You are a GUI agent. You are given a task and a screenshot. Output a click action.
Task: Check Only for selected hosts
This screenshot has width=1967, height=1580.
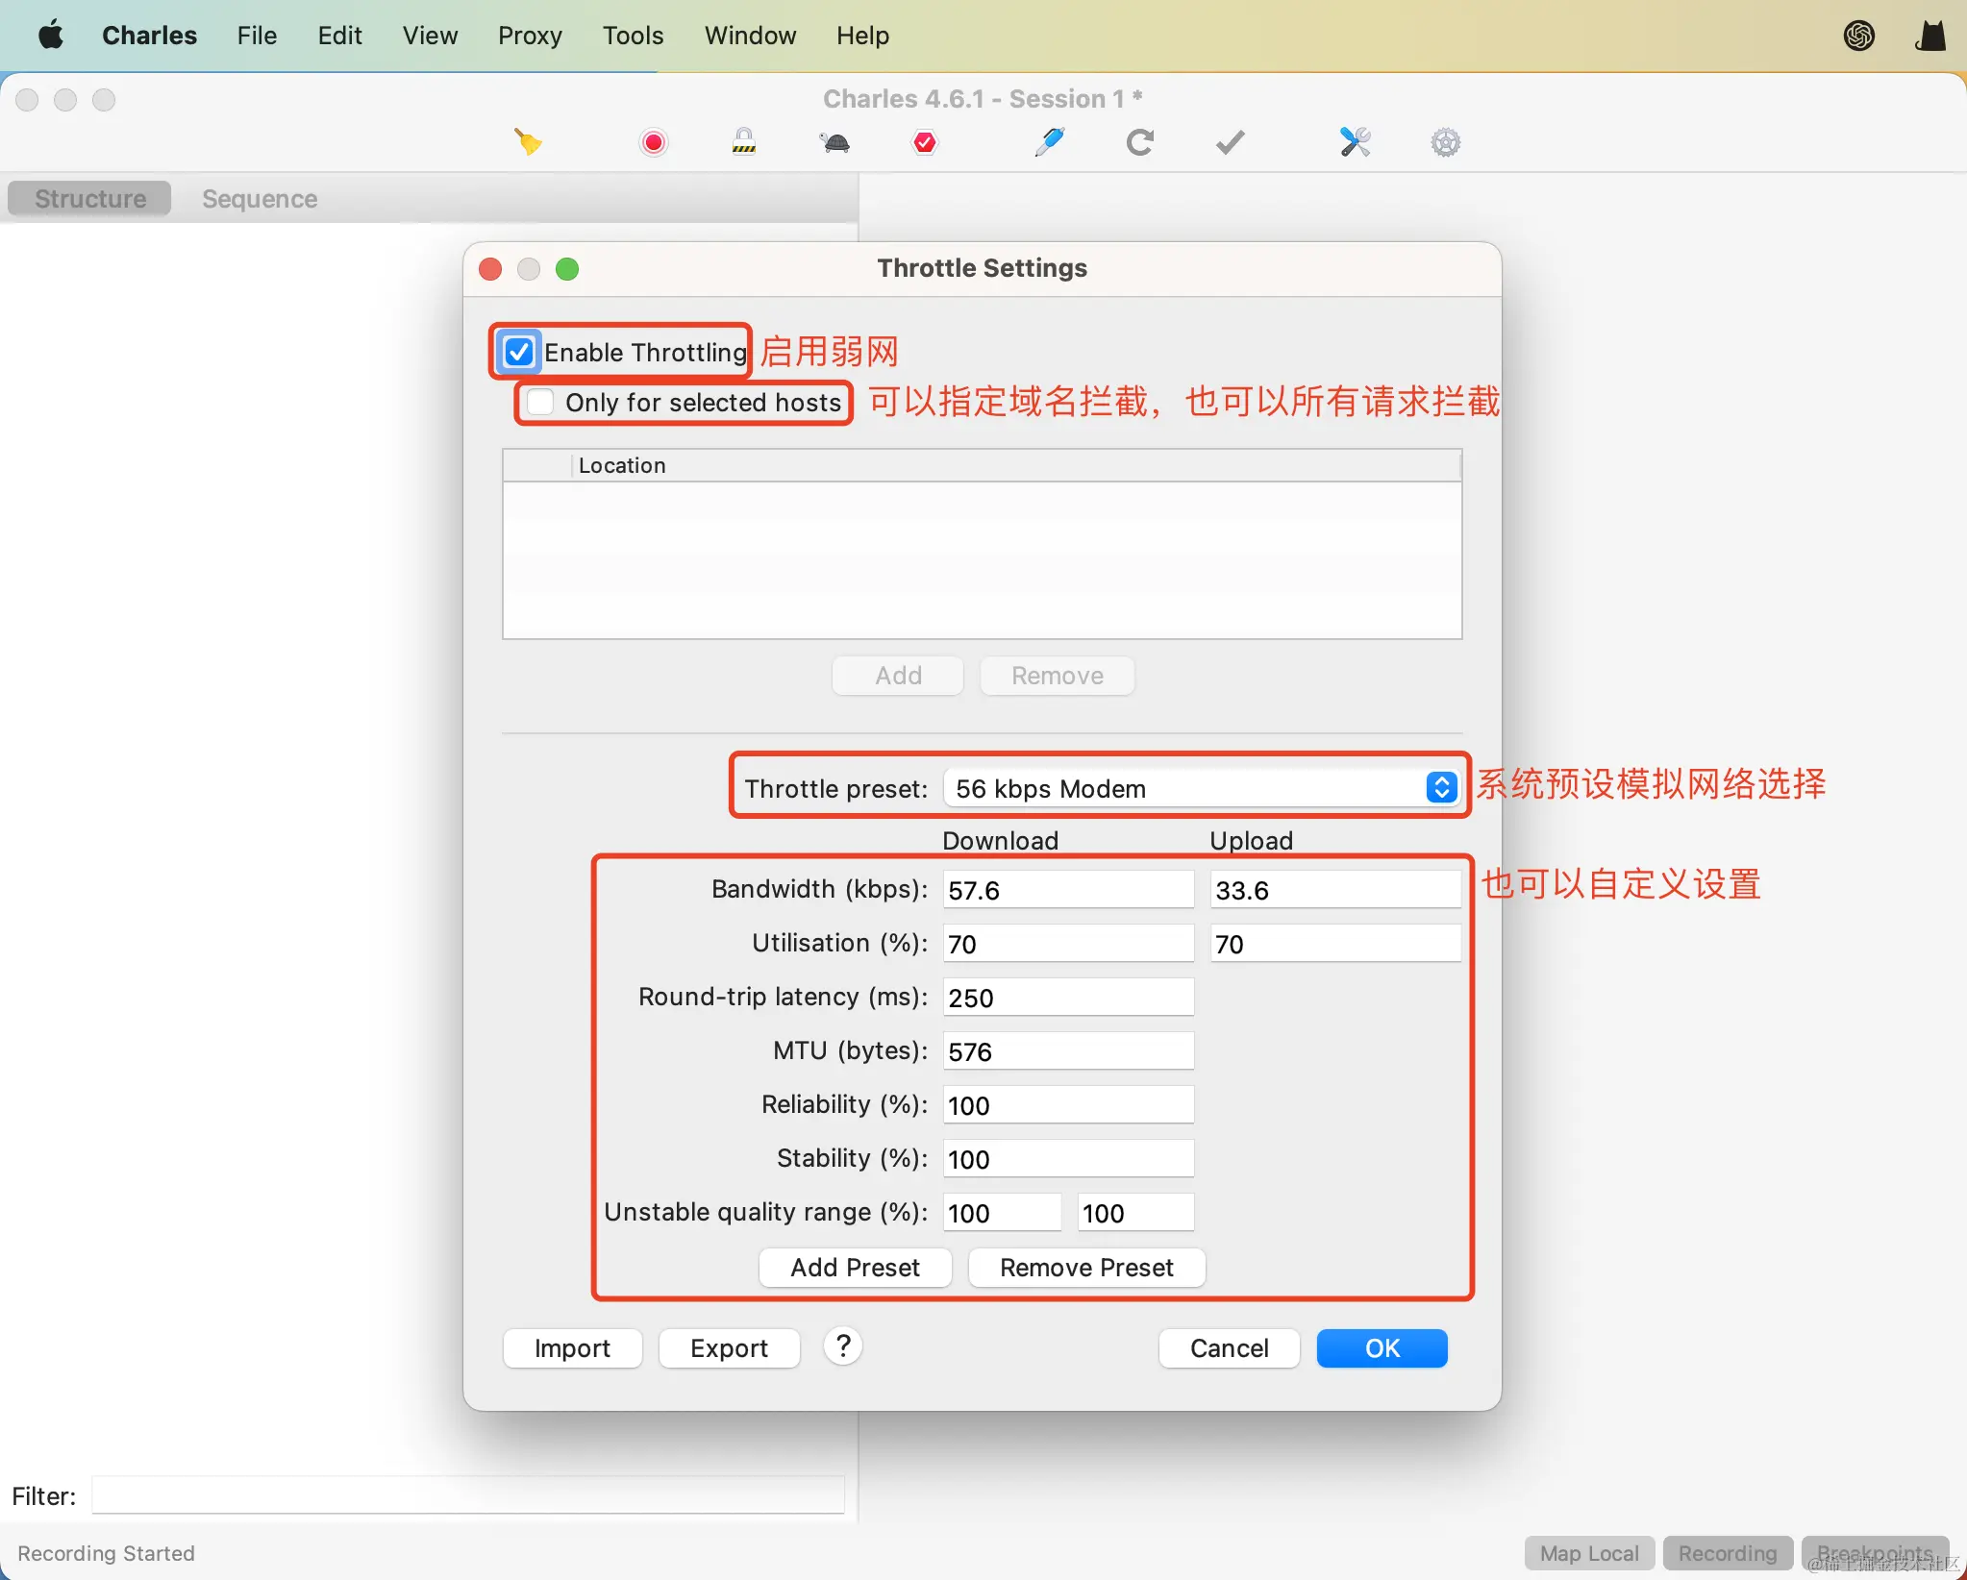coord(540,402)
